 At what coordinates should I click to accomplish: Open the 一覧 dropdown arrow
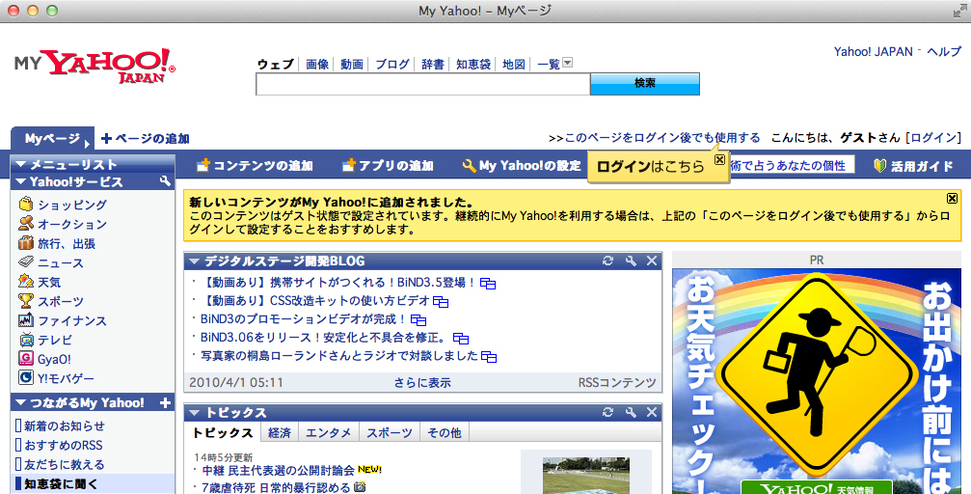coord(567,63)
